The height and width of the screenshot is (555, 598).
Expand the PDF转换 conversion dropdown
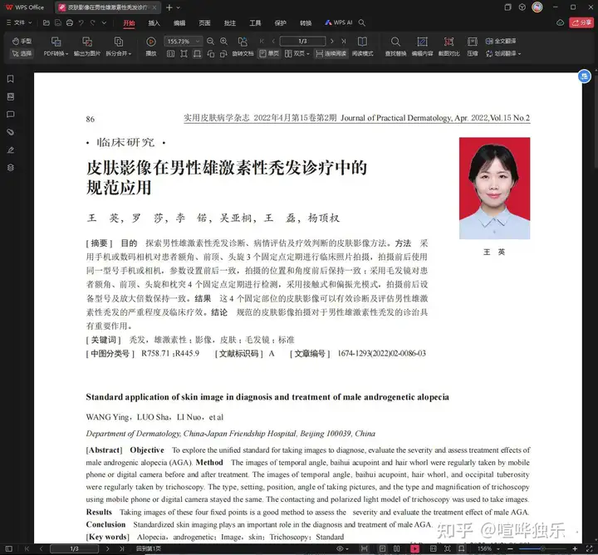pos(56,53)
